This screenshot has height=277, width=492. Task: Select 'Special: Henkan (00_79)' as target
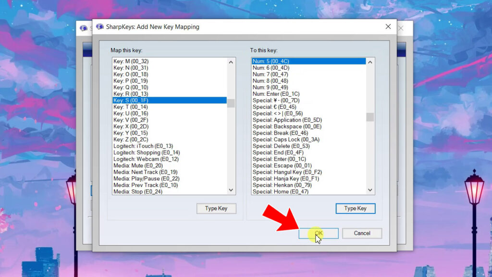[309, 185]
